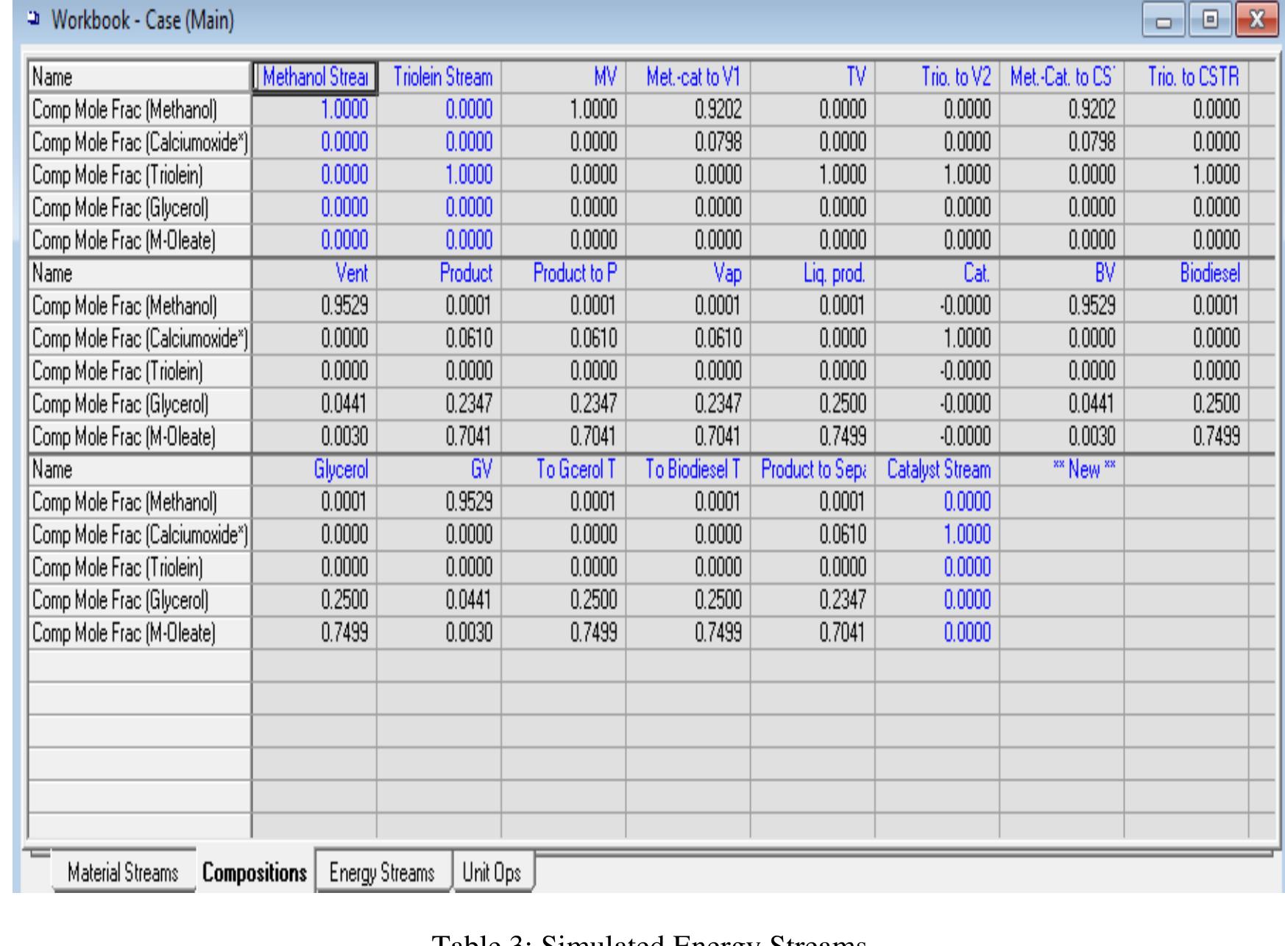Click the MV stream name cell
Image resolution: width=1285 pixels, height=946 pixels.
(564, 77)
